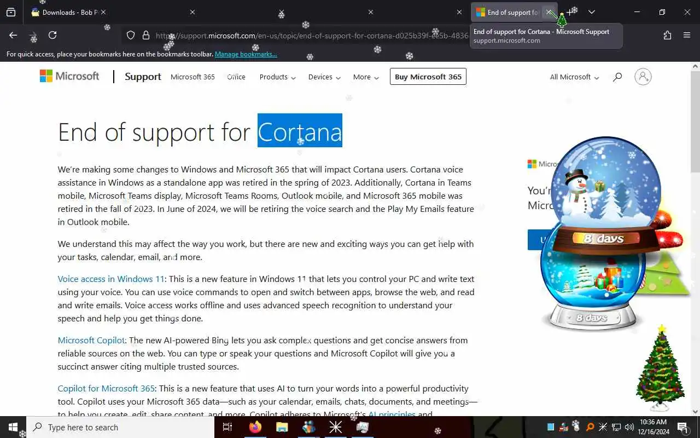Open the tray snowflake icon

point(603,427)
